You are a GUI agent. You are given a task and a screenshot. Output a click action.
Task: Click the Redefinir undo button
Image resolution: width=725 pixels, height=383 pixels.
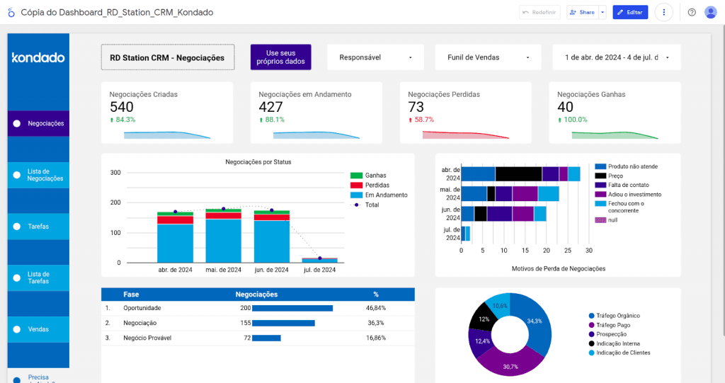(540, 13)
